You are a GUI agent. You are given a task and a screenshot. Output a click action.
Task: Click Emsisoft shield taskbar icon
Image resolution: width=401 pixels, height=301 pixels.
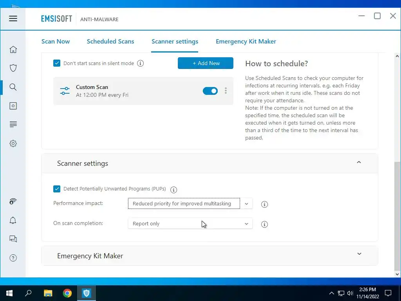point(87,293)
